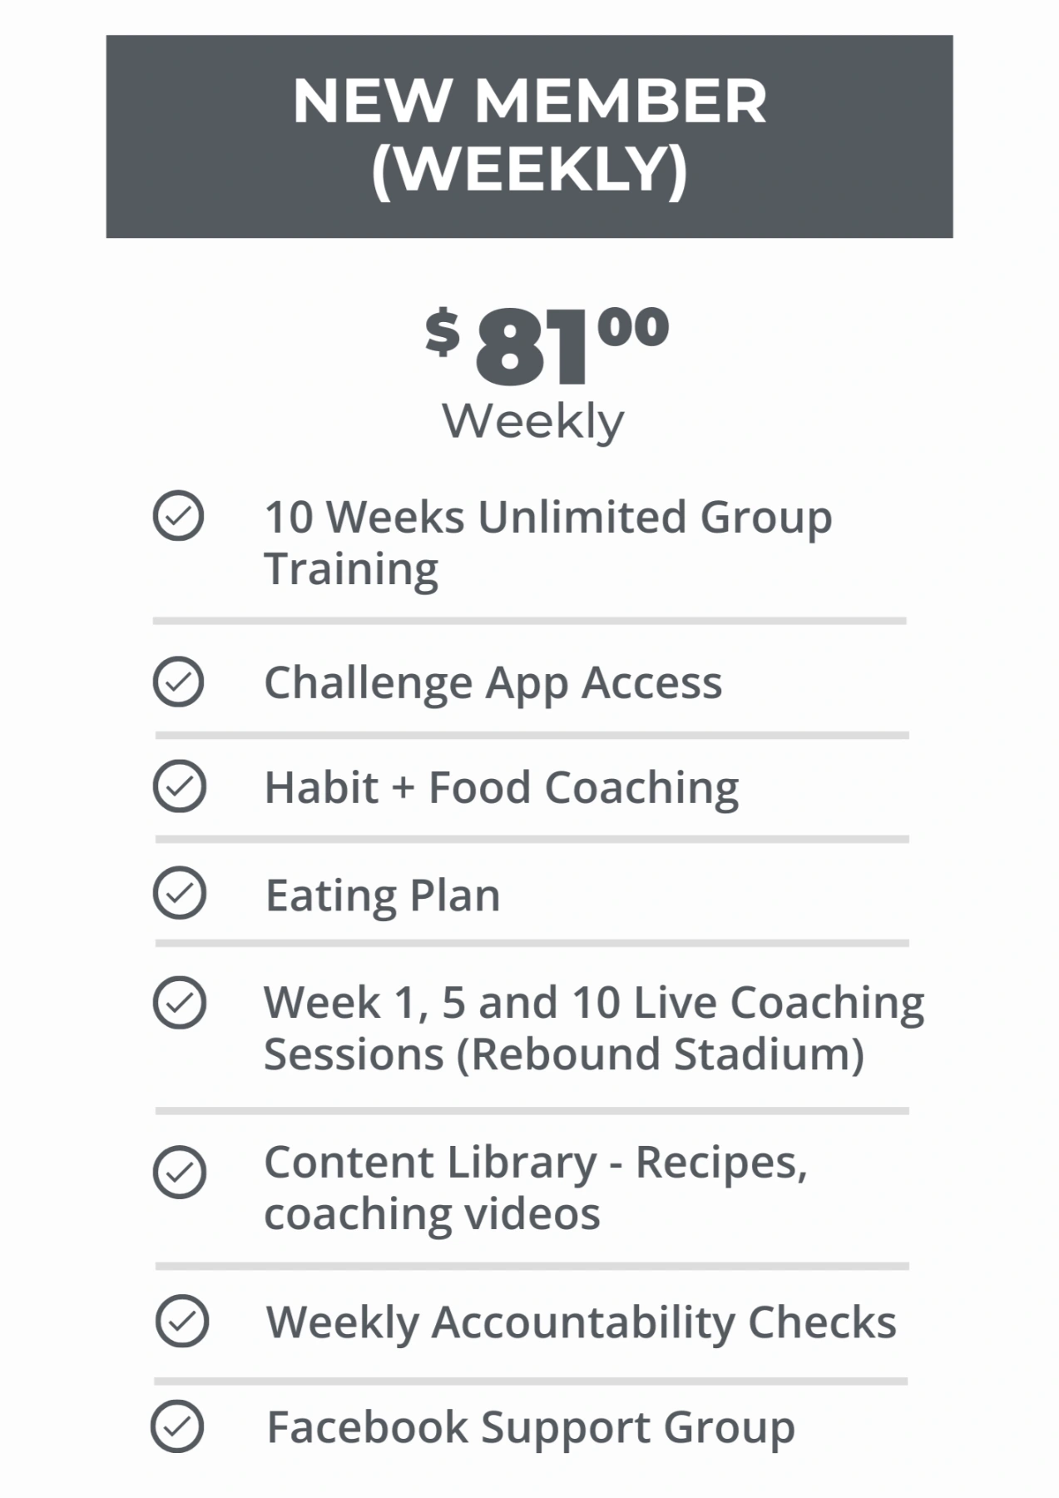Select the 10 Weeks Unlimited Group Training text
Screen dimensions: 1059x1498
pos(547,542)
